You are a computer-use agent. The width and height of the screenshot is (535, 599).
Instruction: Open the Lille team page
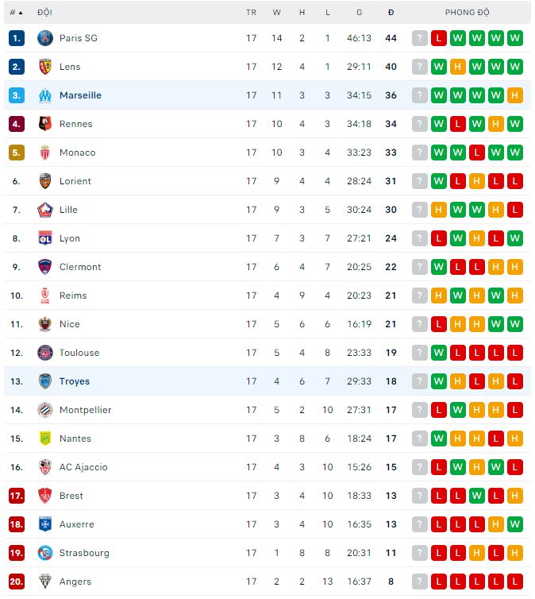pyautogui.click(x=68, y=210)
